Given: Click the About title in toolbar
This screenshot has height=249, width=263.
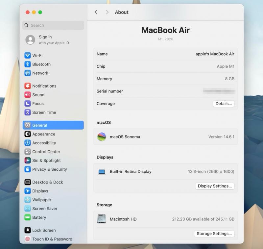Looking at the screenshot, I should pos(122,12).
